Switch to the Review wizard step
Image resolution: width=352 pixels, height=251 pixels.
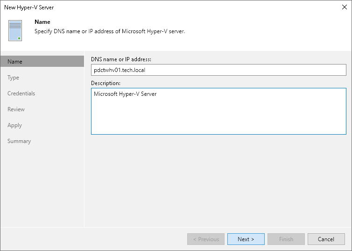16,109
